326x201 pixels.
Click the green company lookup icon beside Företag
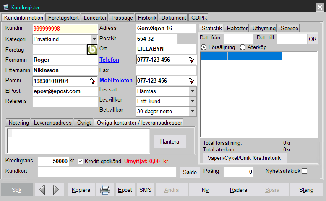(x=92, y=50)
